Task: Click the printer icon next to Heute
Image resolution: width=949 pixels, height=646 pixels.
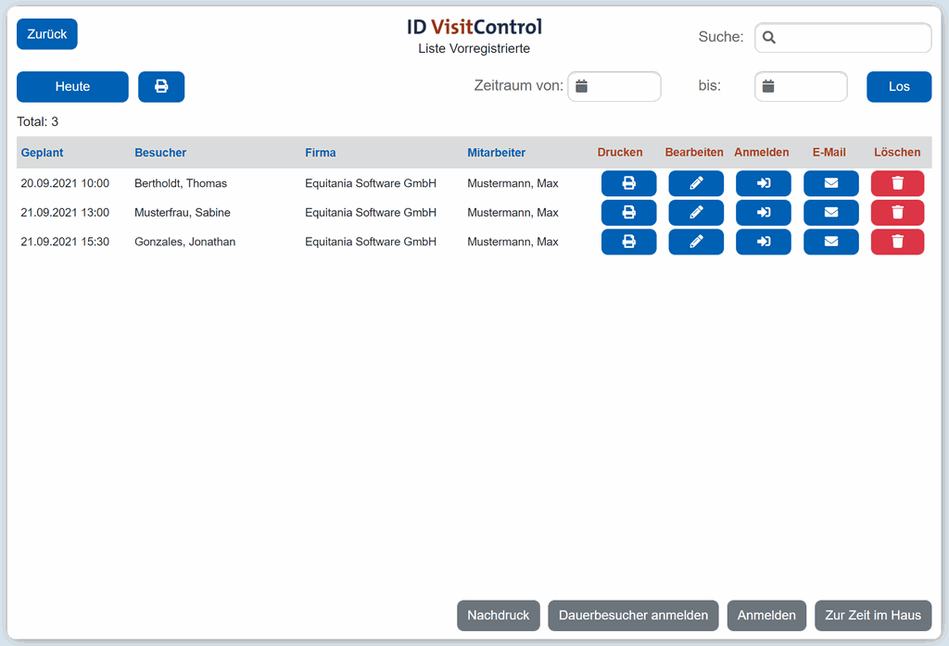Action: pyautogui.click(x=161, y=87)
